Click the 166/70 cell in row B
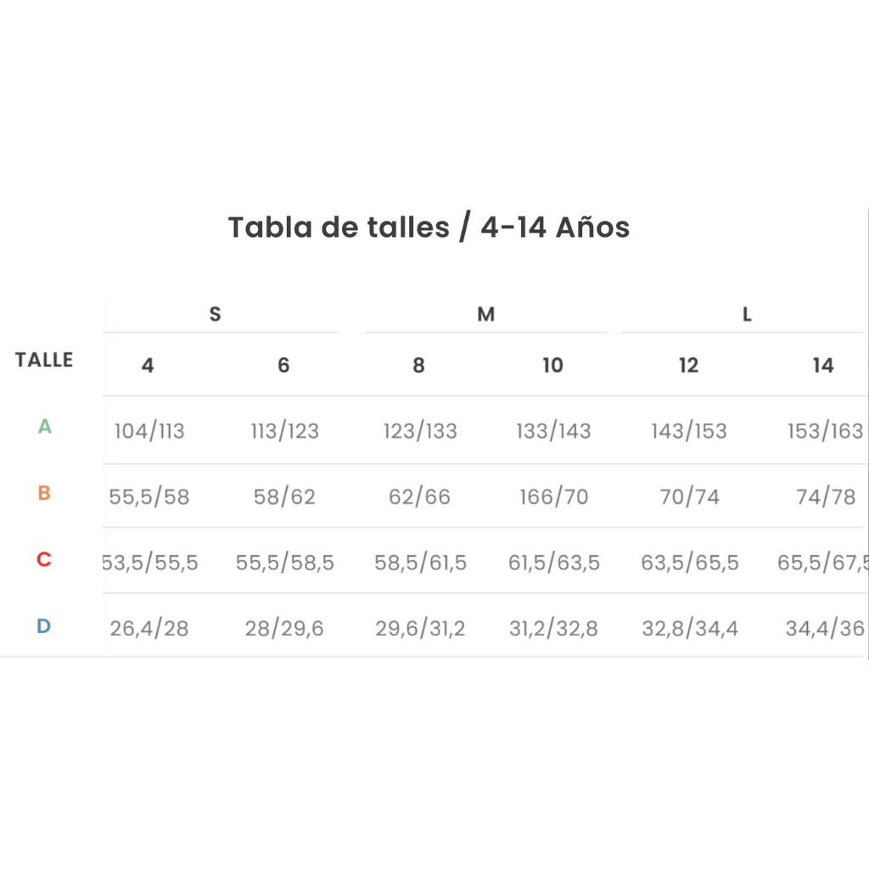 click(x=553, y=496)
